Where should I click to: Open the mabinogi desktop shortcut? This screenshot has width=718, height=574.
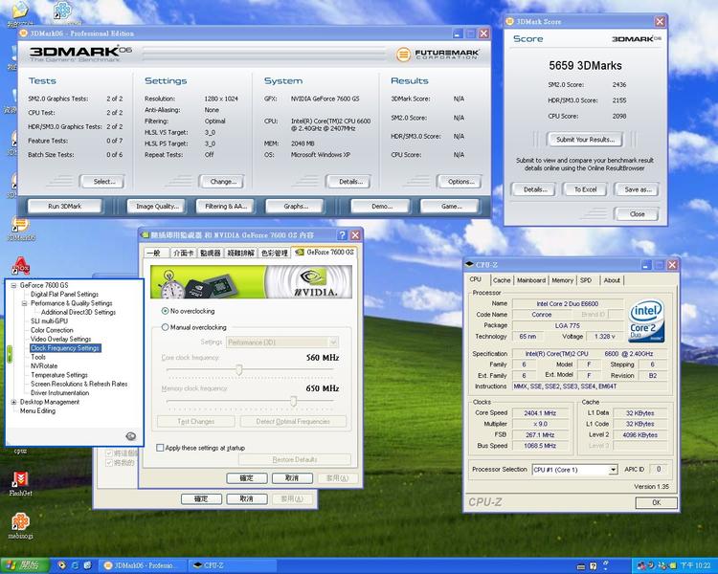(20, 521)
